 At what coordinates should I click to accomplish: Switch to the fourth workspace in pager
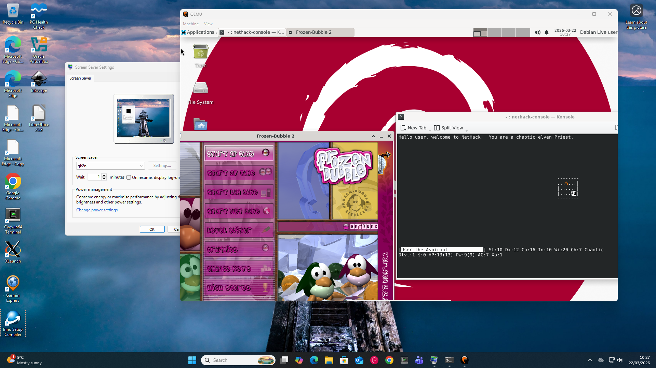click(522, 32)
